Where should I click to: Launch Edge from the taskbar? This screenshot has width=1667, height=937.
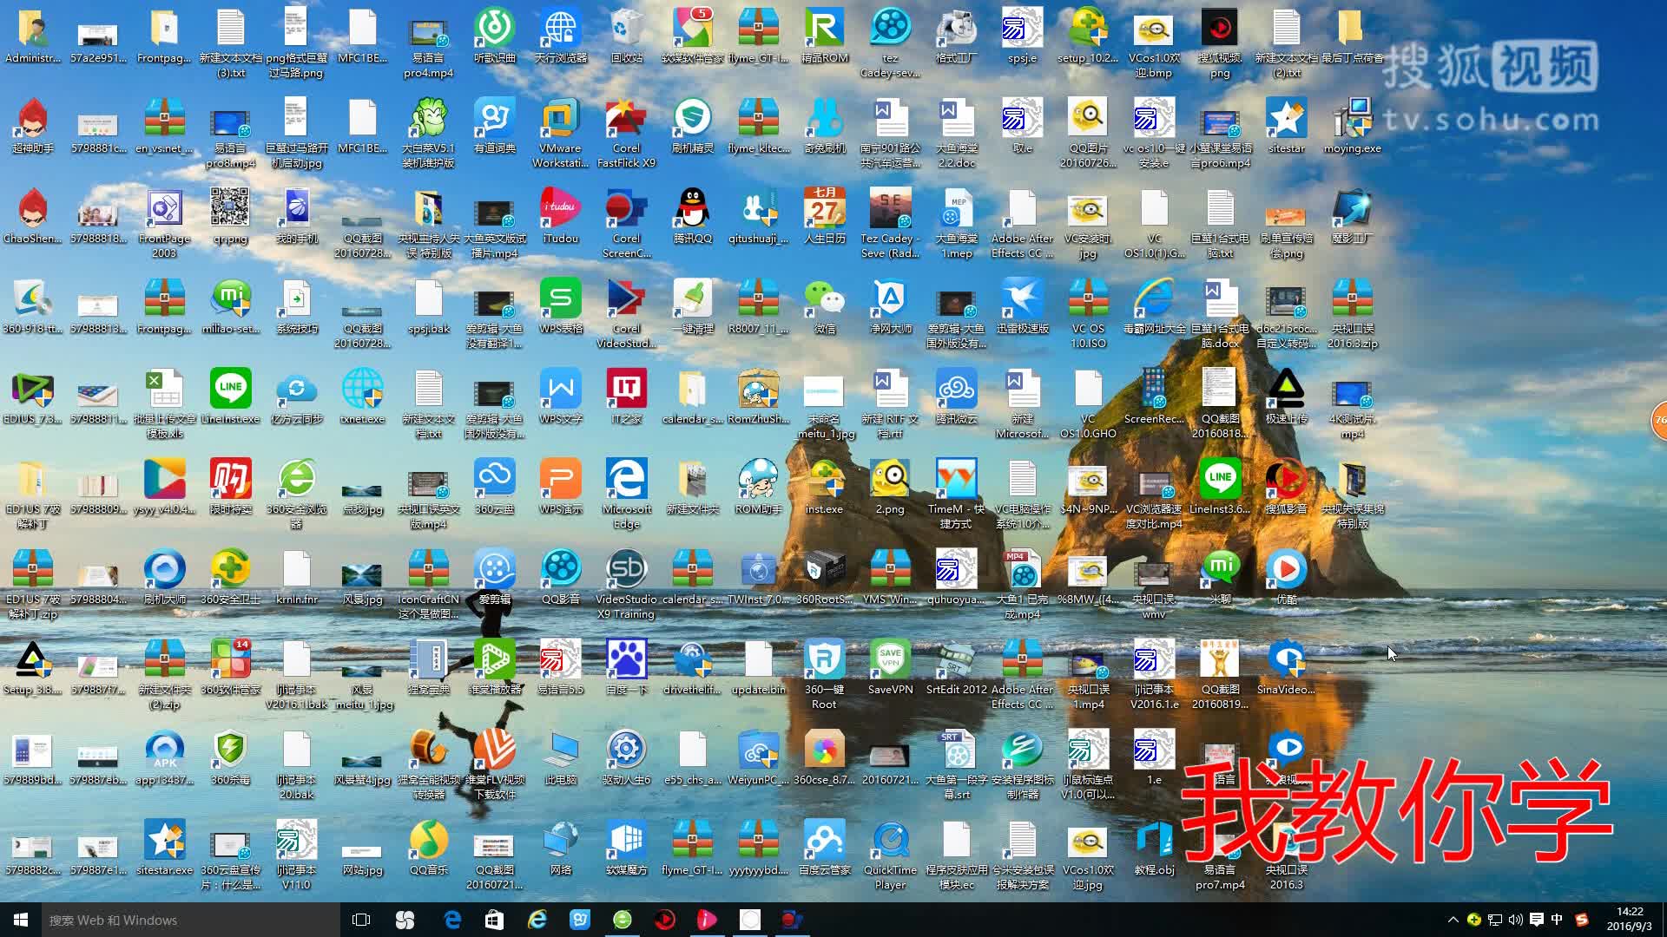[x=451, y=920]
